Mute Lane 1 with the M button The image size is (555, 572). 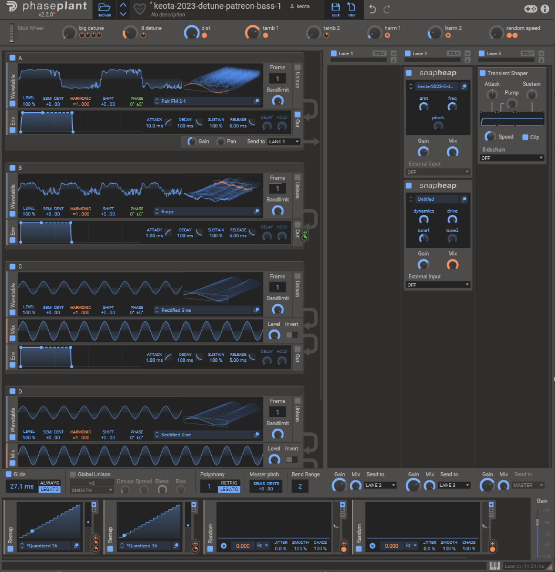pyautogui.click(x=394, y=53)
